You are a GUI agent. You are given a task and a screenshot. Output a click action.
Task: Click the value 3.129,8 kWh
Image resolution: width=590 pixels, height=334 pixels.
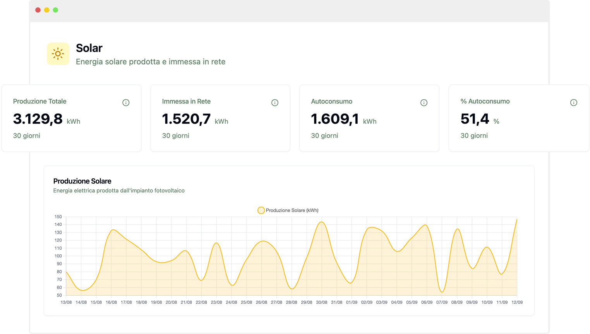pos(47,119)
